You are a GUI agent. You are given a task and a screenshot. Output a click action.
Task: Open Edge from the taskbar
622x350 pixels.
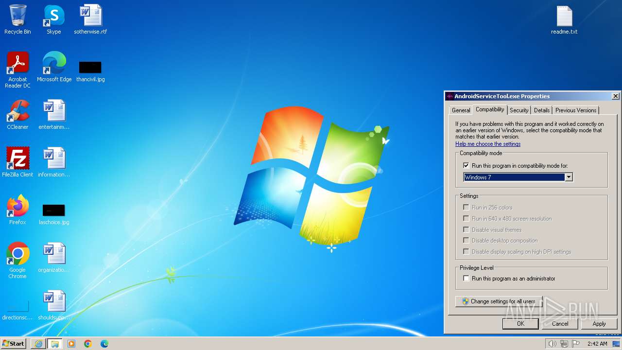pyautogui.click(x=104, y=344)
